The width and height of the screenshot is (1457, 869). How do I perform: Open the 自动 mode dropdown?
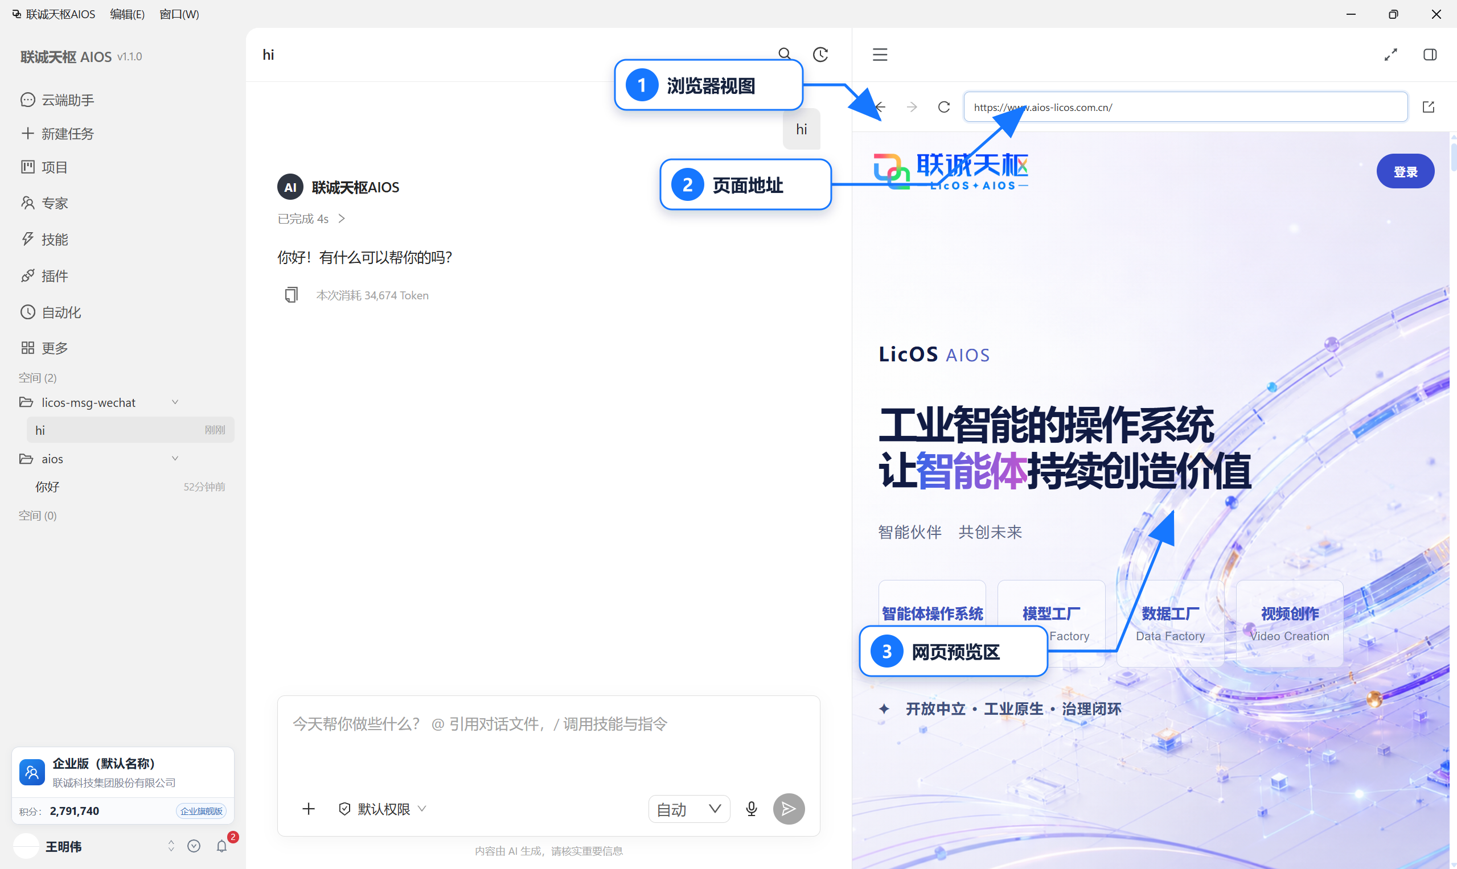689,809
